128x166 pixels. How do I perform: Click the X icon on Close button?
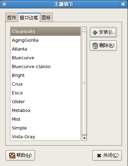99,155
